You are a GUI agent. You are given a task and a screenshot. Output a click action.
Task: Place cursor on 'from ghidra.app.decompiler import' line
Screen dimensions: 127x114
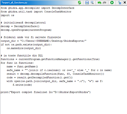click(x=37, y=8)
